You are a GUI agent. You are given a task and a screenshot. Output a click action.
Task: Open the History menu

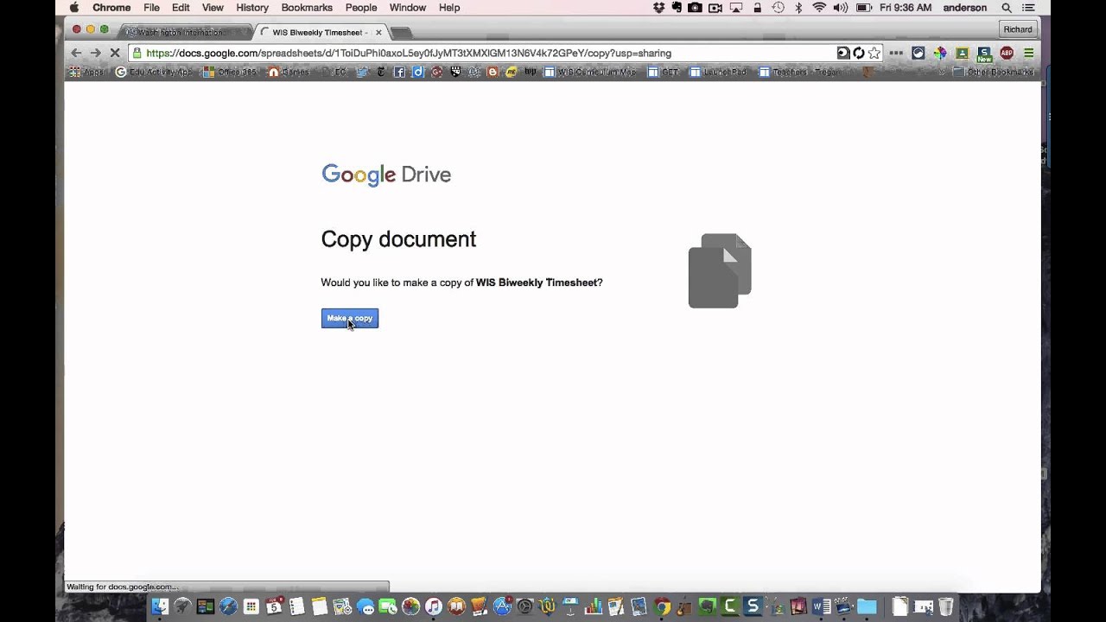pos(252,8)
